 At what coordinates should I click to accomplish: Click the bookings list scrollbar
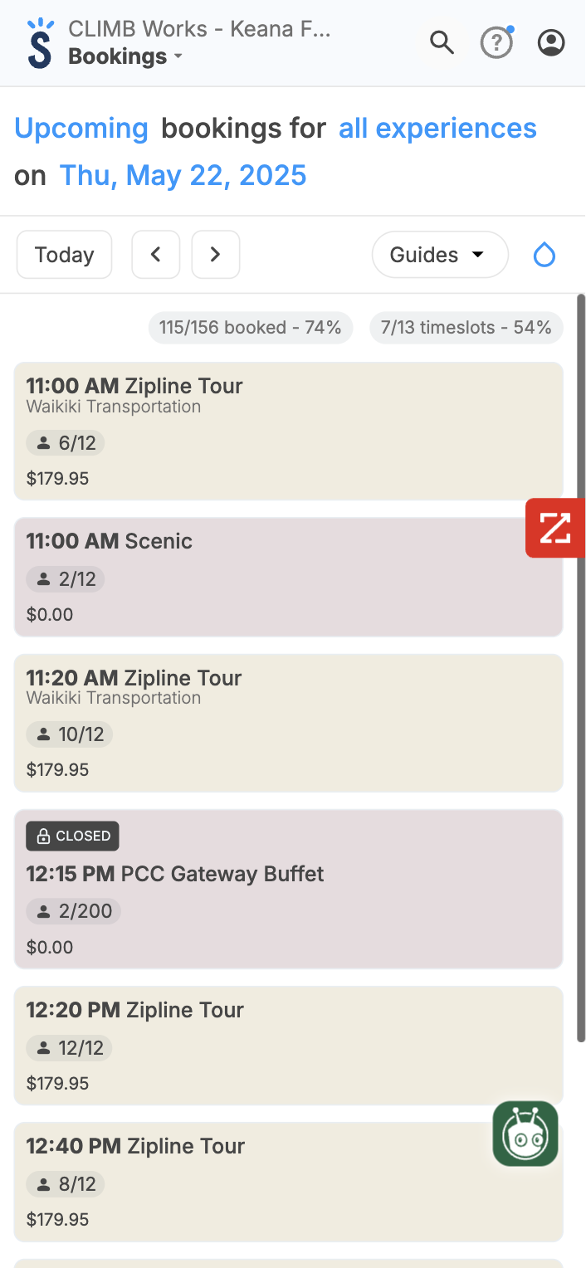pyautogui.click(x=581, y=664)
